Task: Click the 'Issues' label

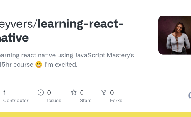Action: pos(54,101)
